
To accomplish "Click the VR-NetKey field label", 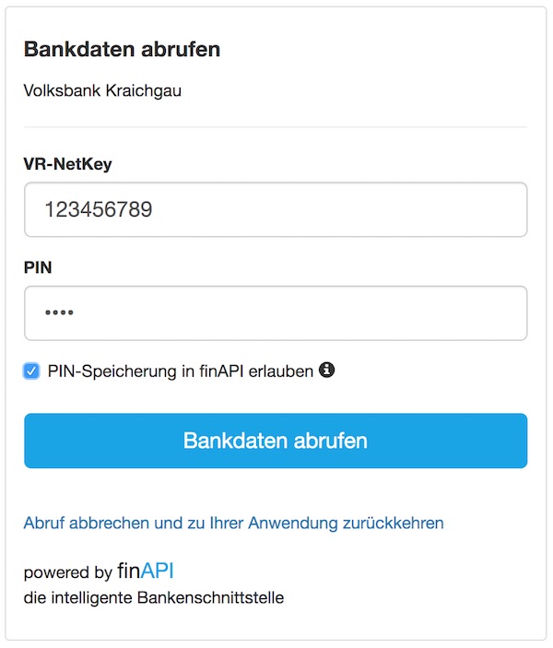I will pos(68,164).
